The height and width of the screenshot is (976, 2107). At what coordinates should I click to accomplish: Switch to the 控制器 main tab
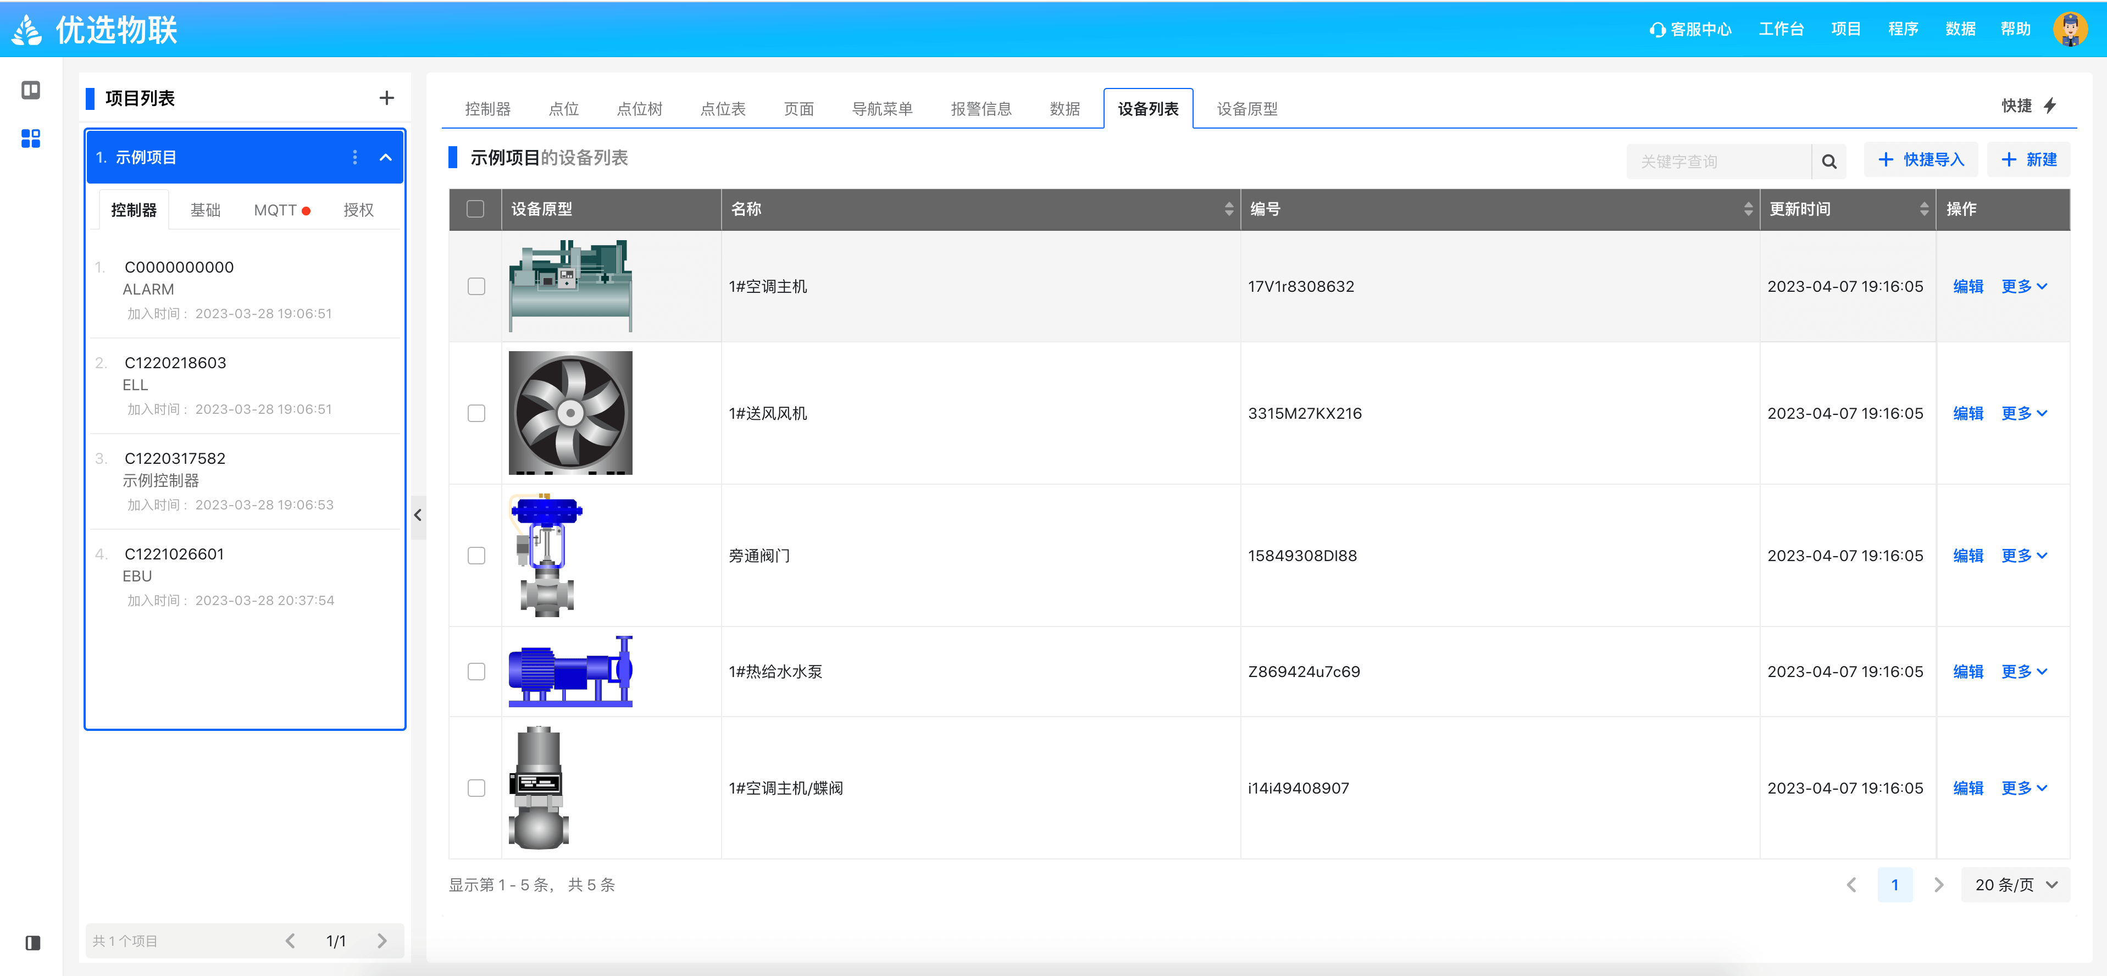coord(487,109)
